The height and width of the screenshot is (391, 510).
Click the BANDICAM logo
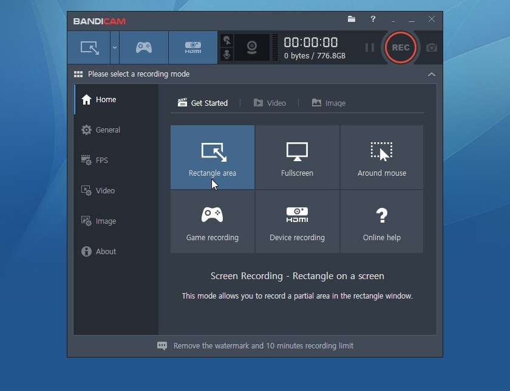[99, 21]
